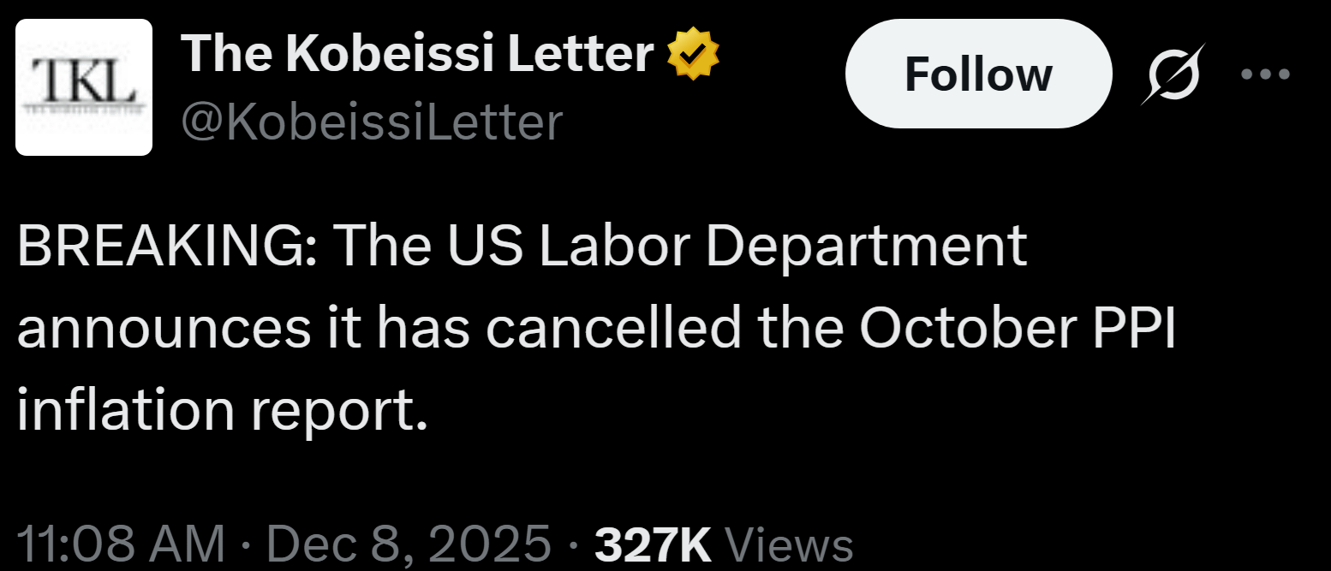This screenshot has width=1331, height=571.
Task: Follow The Kobeissi Letter account
Action: (x=977, y=74)
